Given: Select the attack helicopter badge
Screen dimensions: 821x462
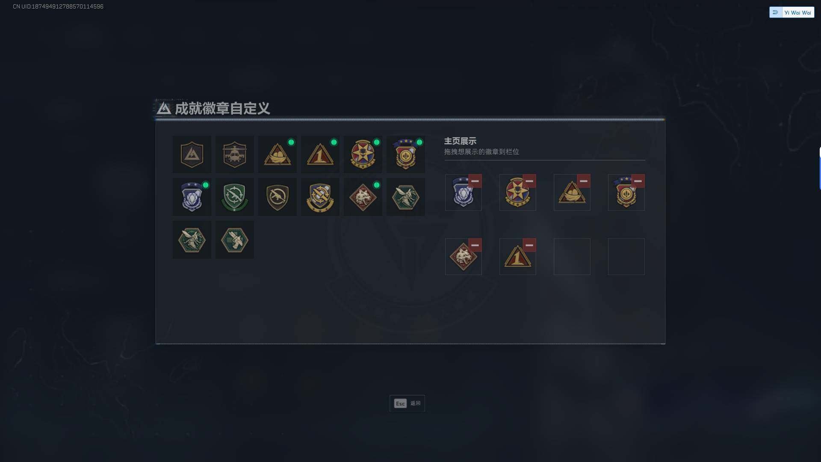Looking at the screenshot, I should pos(234,154).
